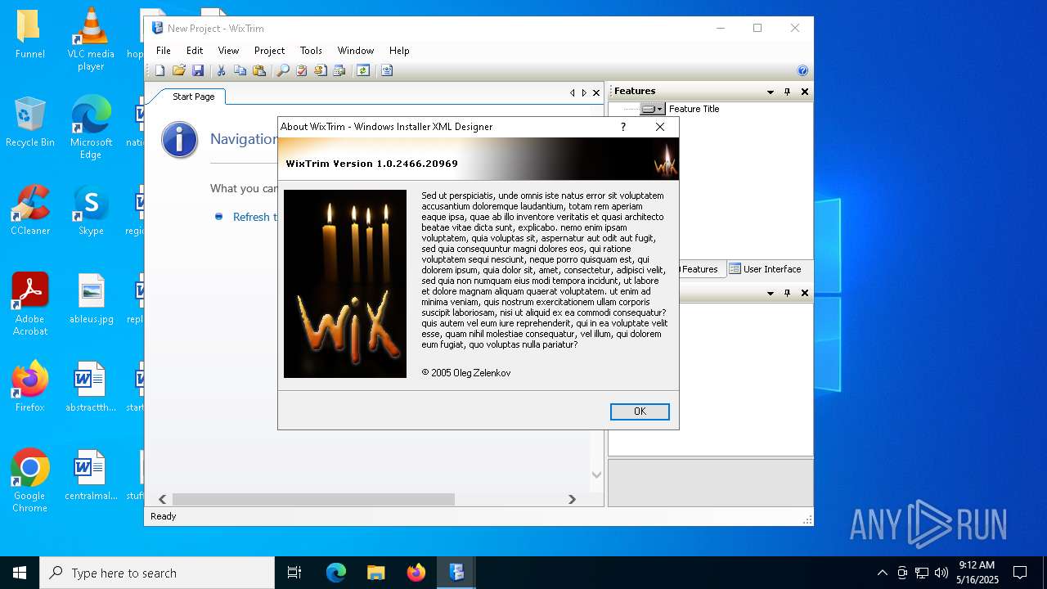Click the blue info icon on Start Page
Viewport: 1047px width, 589px height.
pyautogui.click(x=180, y=140)
